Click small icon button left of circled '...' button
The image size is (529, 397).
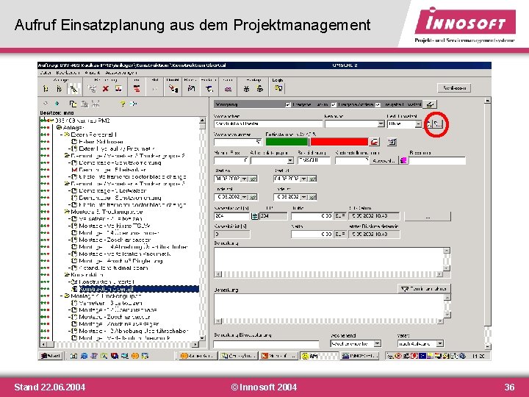coord(428,124)
